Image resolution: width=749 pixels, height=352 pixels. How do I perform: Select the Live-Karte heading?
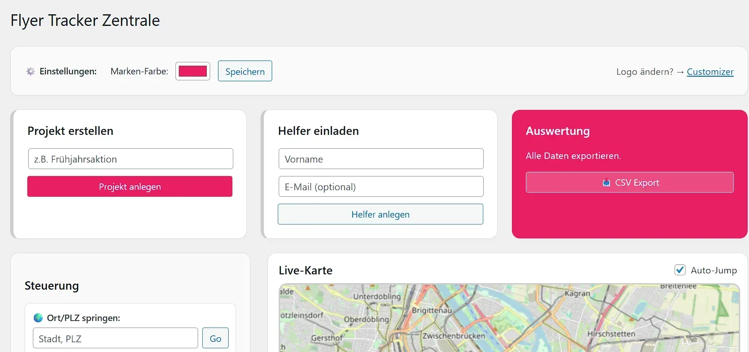coord(306,270)
